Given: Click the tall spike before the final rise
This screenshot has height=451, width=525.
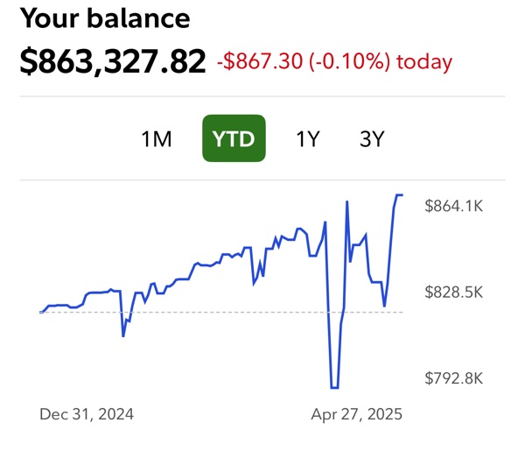Looking at the screenshot, I should tap(347, 202).
